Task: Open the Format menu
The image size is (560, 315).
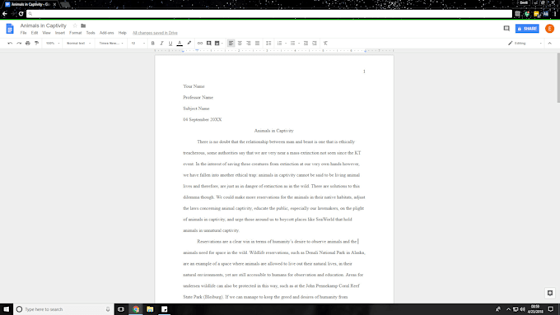Action: pyautogui.click(x=76, y=33)
